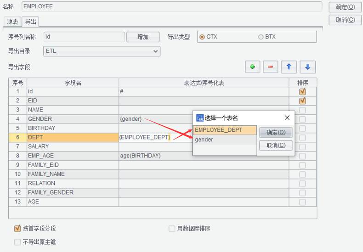
Task: Switch to the 导出 tab
Action: [x=31, y=22]
